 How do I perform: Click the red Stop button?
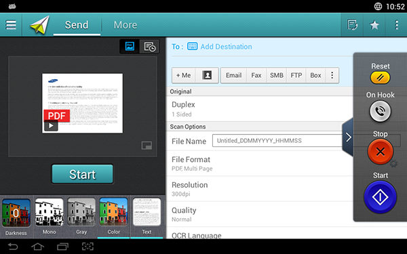tap(381, 152)
